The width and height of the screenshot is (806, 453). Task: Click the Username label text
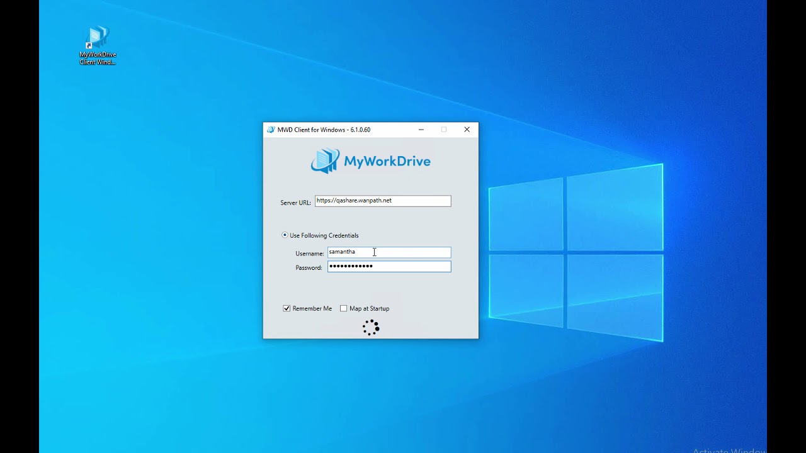pyautogui.click(x=310, y=254)
